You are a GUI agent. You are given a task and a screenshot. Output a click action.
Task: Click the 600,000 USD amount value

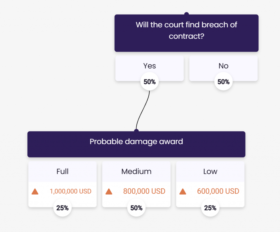click(x=218, y=191)
